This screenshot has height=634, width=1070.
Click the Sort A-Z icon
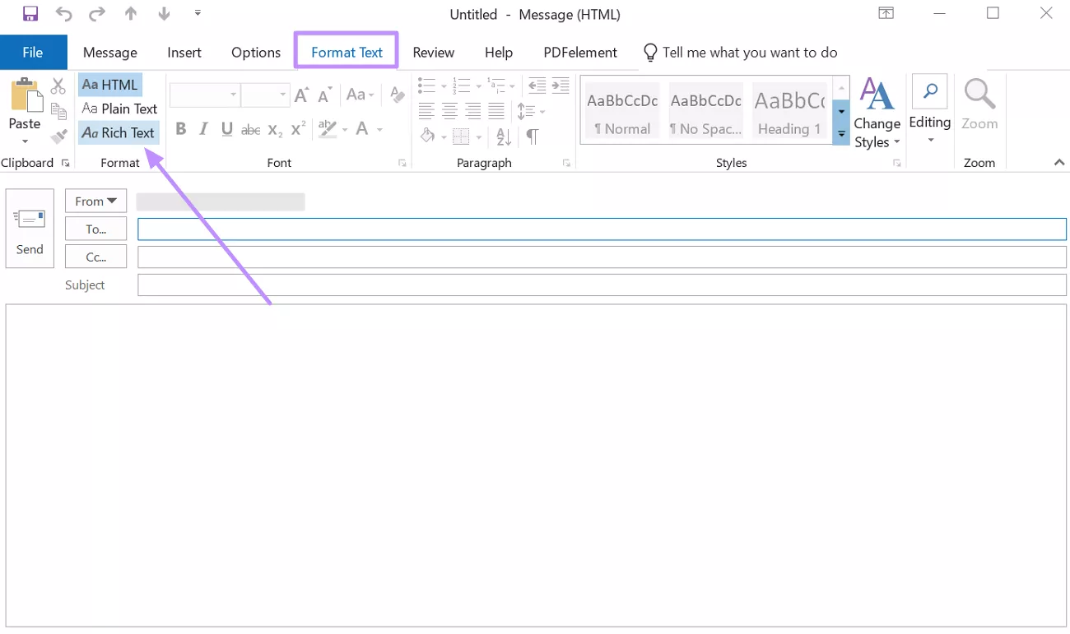(x=504, y=137)
